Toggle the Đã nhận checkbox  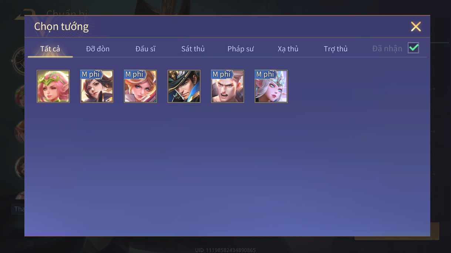pyautogui.click(x=413, y=48)
